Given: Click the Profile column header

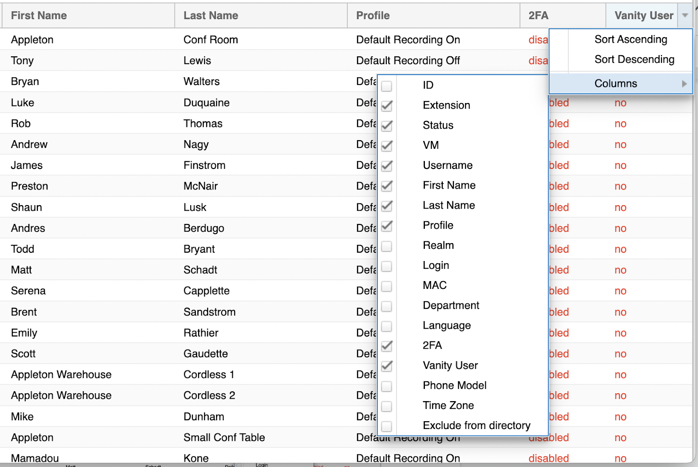Looking at the screenshot, I should point(372,15).
